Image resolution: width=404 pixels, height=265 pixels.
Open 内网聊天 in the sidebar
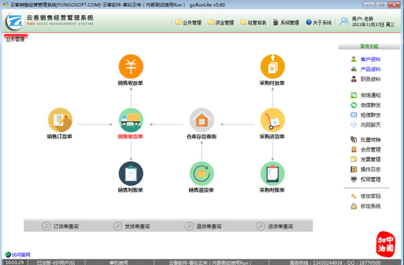click(366, 125)
